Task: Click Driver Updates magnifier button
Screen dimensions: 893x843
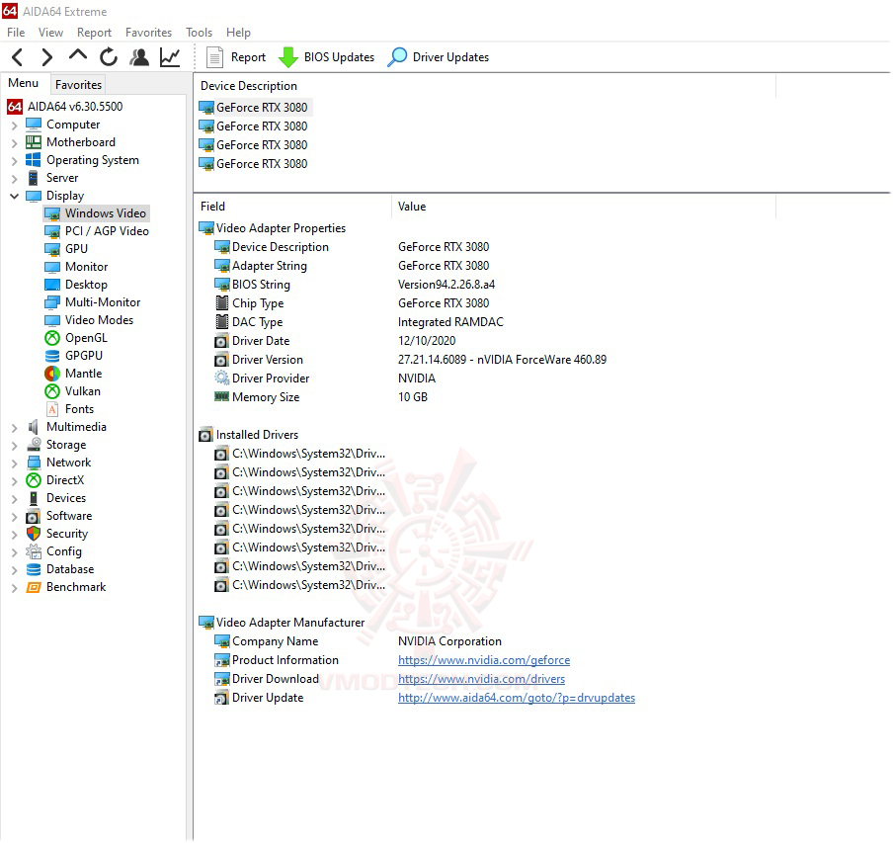Action: [x=438, y=57]
